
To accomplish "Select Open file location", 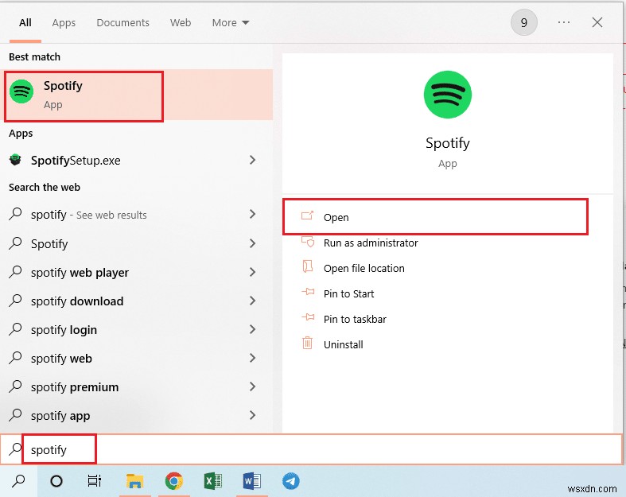I will click(364, 268).
